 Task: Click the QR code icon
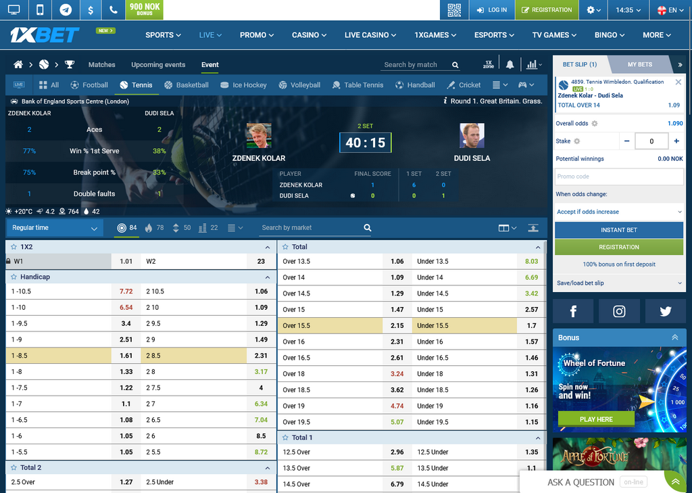pos(454,10)
